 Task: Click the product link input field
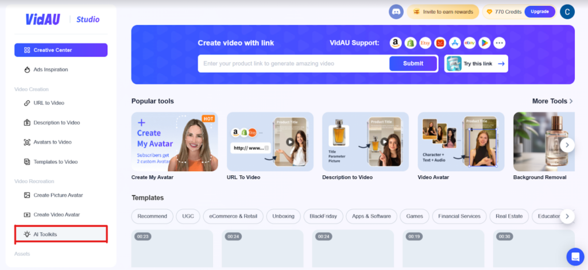point(293,63)
